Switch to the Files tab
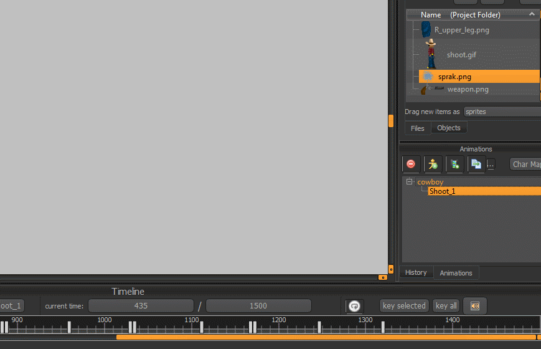The height and width of the screenshot is (349, 541). tap(417, 128)
